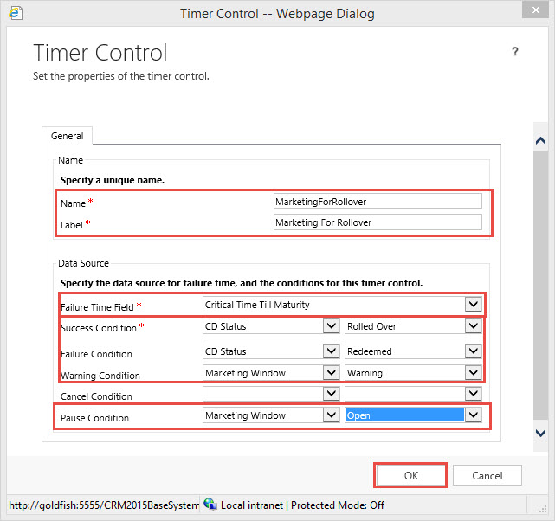
Task: Click the help question mark icon
Action: (515, 52)
